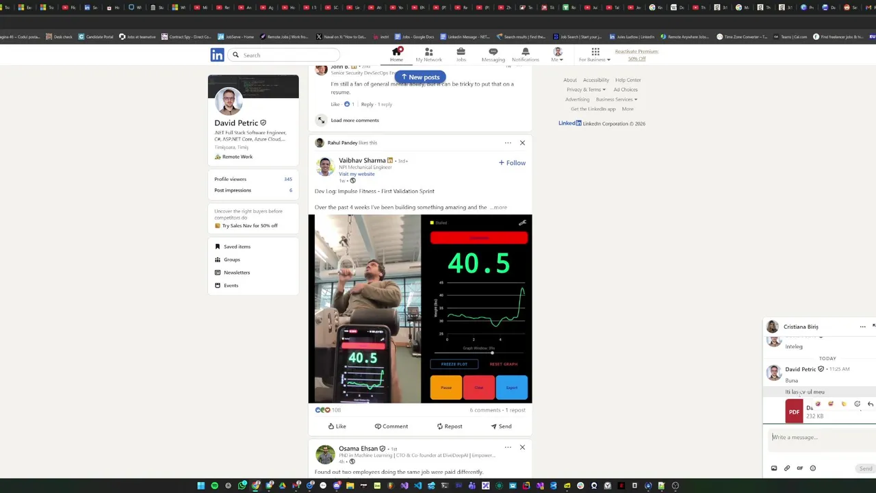The image size is (876, 493).
Task: Open the PDF attachment in chat
Action: (x=794, y=412)
